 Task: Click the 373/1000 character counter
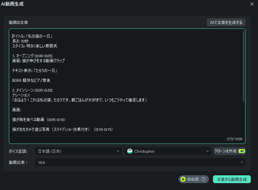pos(234,139)
